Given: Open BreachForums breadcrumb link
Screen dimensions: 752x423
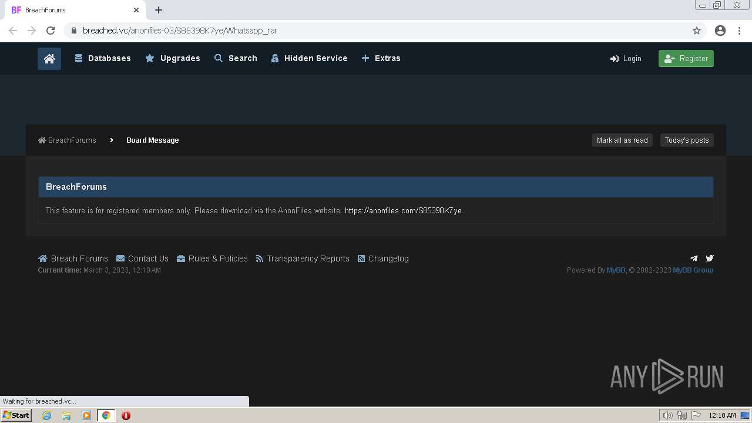Looking at the screenshot, I should point(67,140).
